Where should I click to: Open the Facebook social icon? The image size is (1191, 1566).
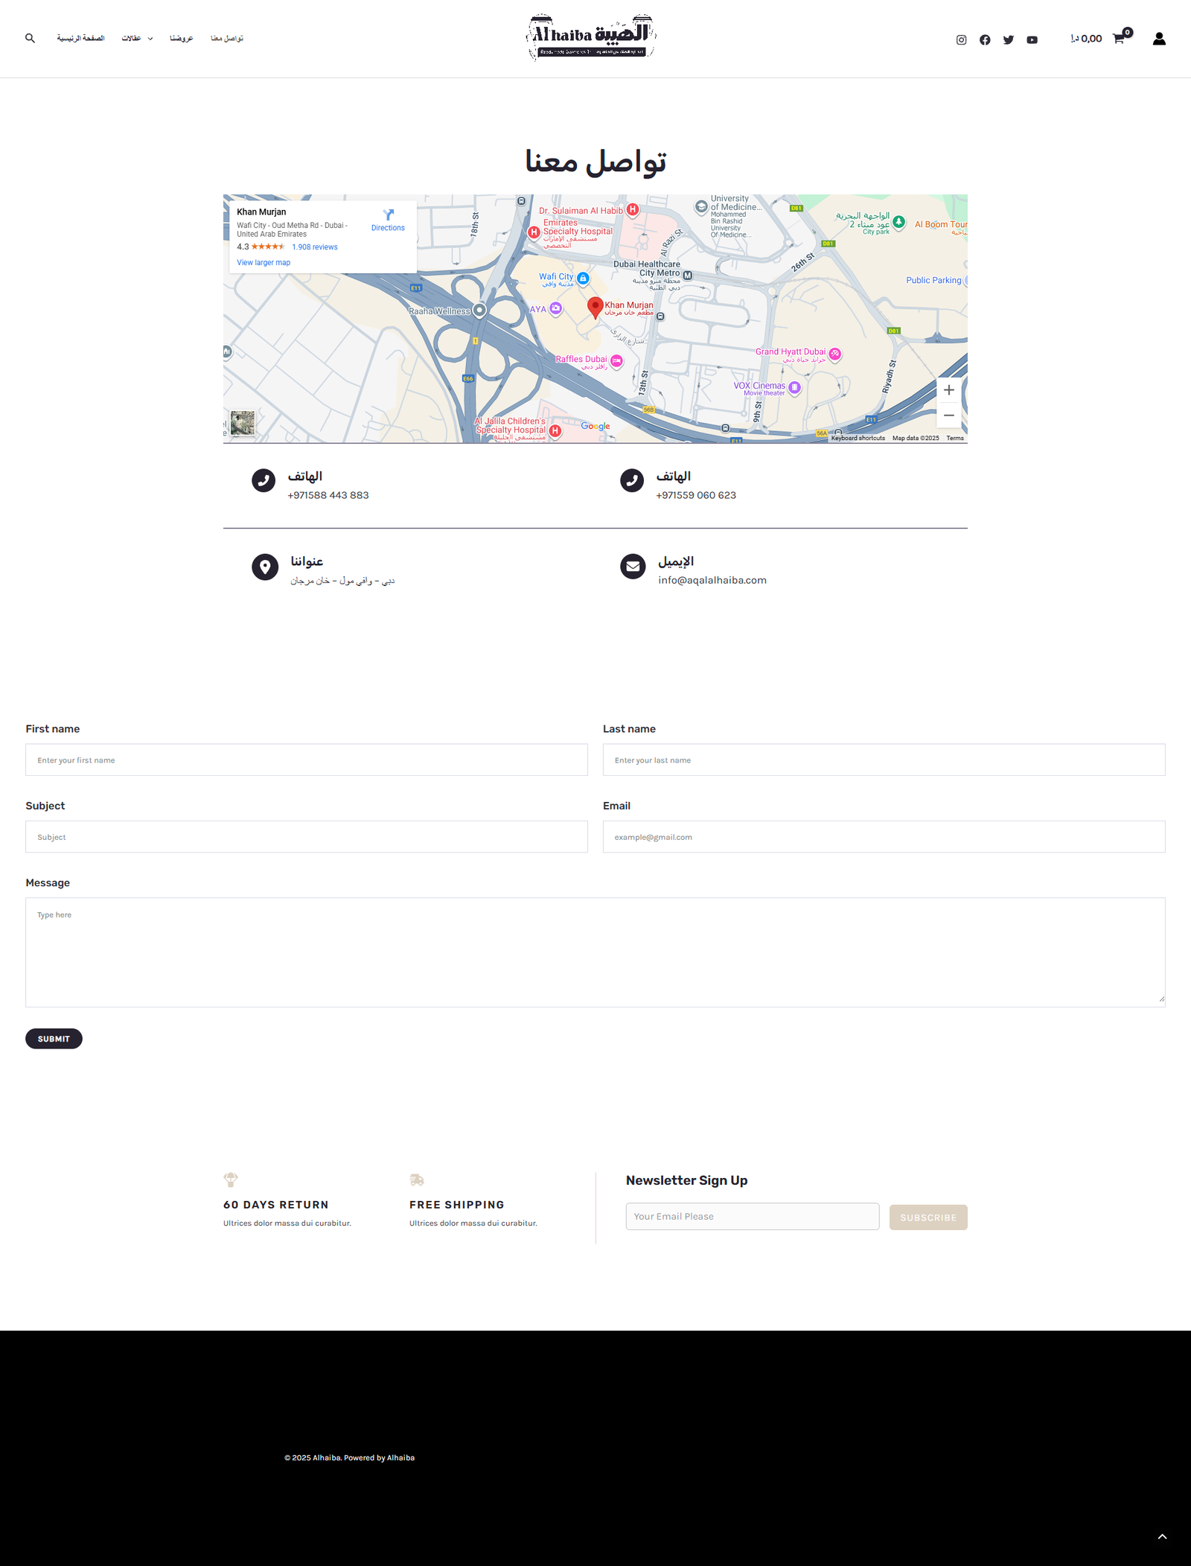coord(985,40)
